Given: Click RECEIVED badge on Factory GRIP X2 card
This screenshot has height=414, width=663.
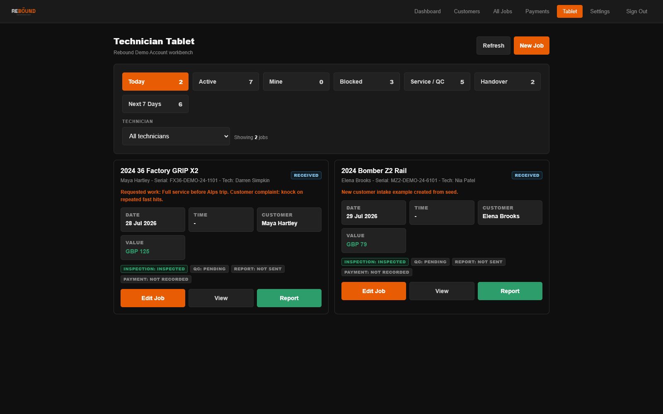Looking at the screenshot, I should 306,176.
